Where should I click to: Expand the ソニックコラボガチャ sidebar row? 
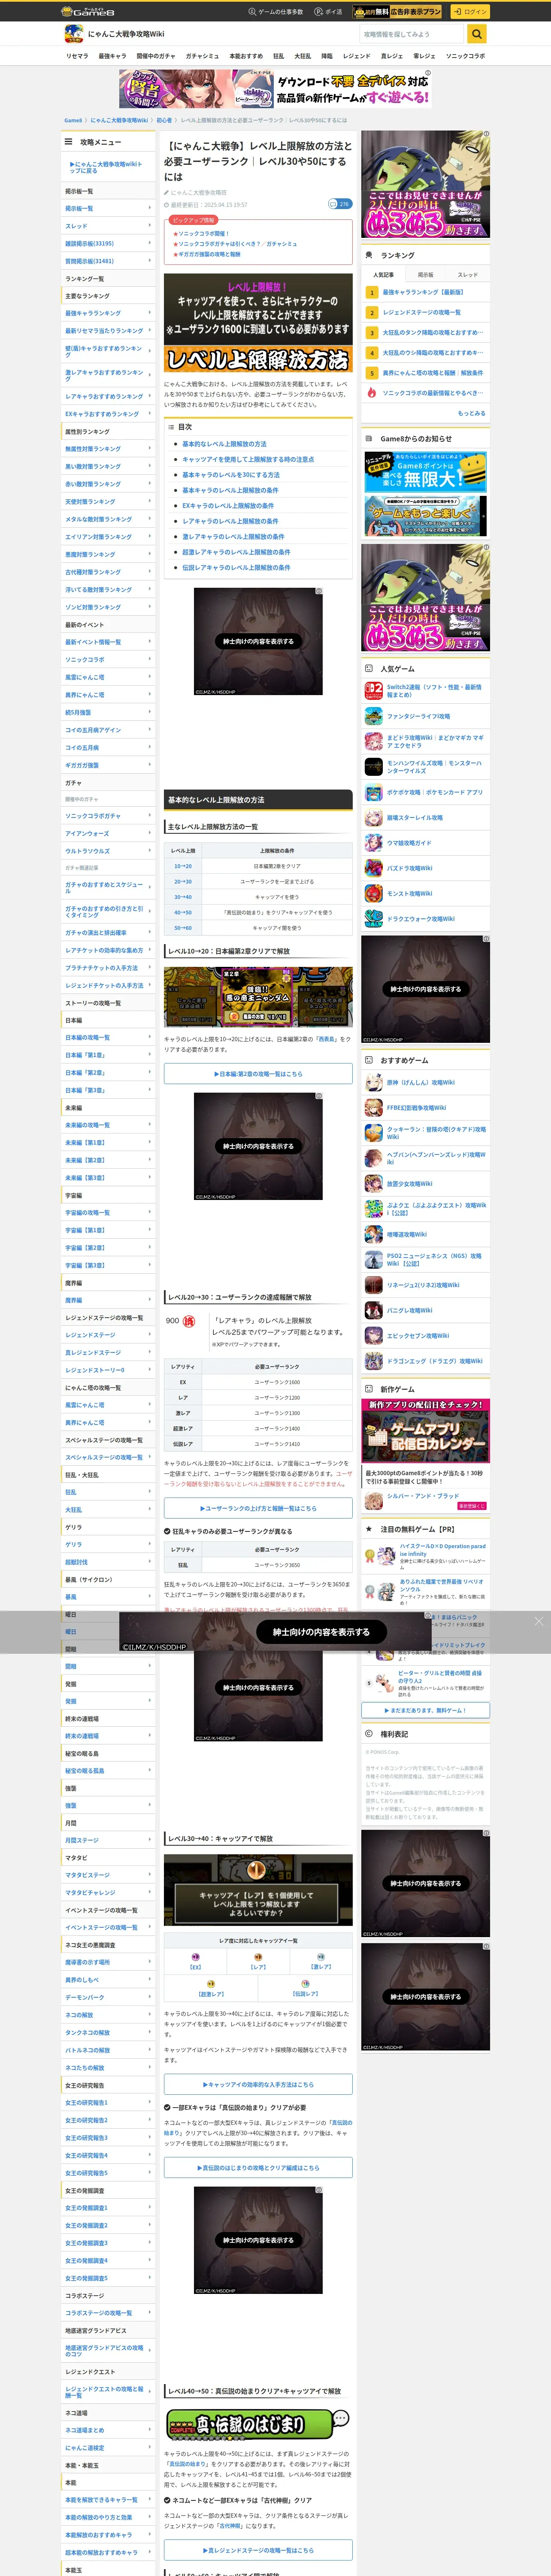coord(109,816)
